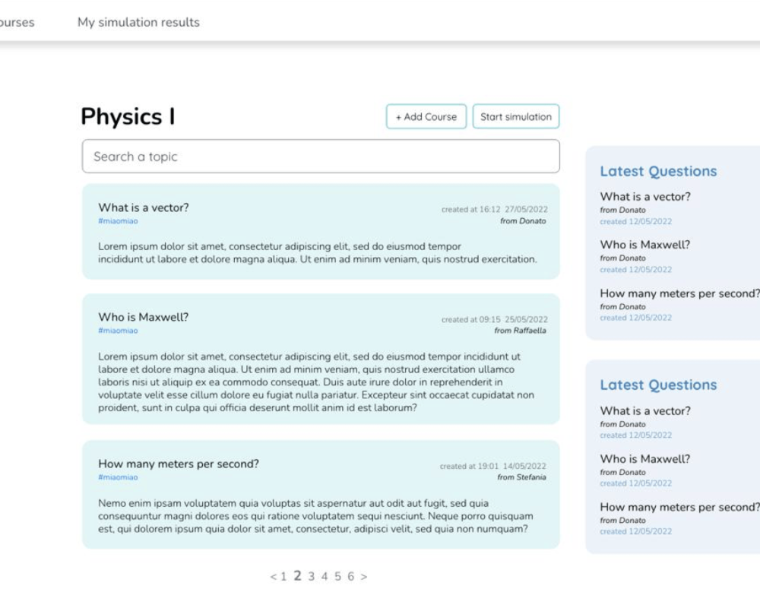760x608 pixels.
Task: Click the Lorem ipsum body of the Maxwell card
Action: [316, 382]
